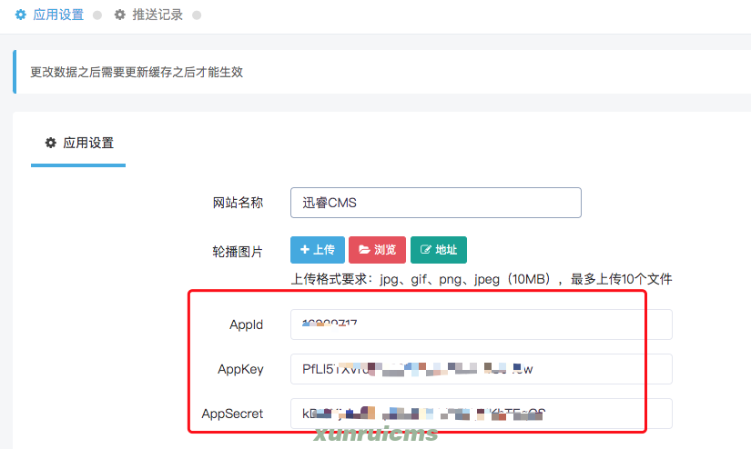Focus the 网站名称 input containing 迅睿CMS

click(436, 203)
